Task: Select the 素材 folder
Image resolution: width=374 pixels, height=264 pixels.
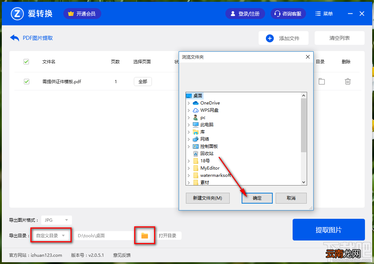Action: pyautogui.click(x=205, y=182)
